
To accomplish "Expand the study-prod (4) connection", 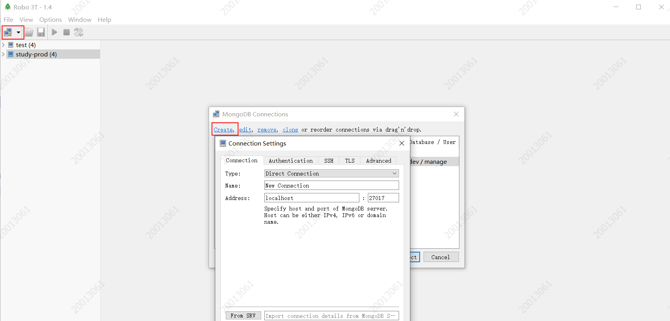I will coord(3,54).
